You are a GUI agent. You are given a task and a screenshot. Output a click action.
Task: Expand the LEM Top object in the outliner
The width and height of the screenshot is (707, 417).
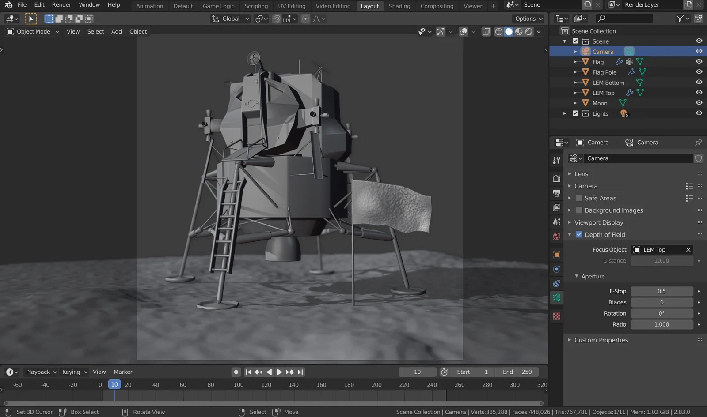pyautogui.click(x=575, y=93)
